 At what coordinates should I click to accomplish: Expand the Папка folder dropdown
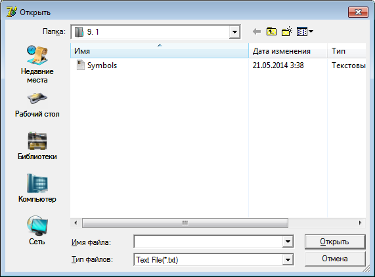(234, 32)
